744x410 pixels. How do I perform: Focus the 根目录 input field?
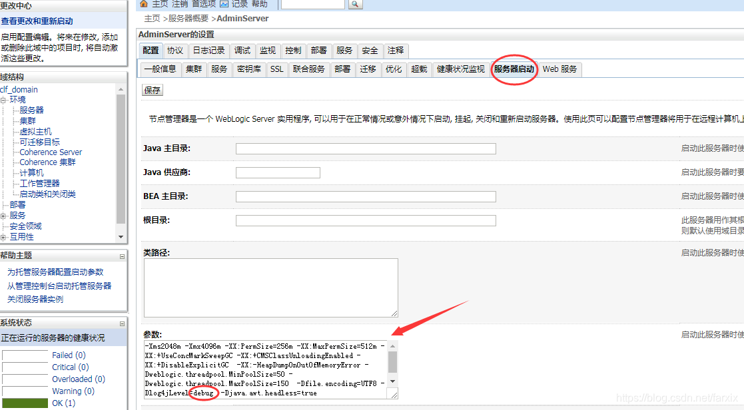366,220
